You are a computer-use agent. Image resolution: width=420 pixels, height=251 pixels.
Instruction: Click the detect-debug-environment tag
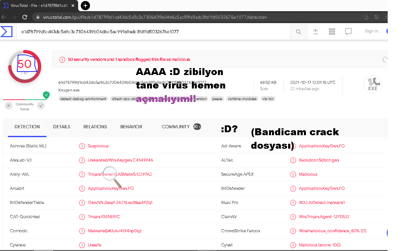[83, 99]
